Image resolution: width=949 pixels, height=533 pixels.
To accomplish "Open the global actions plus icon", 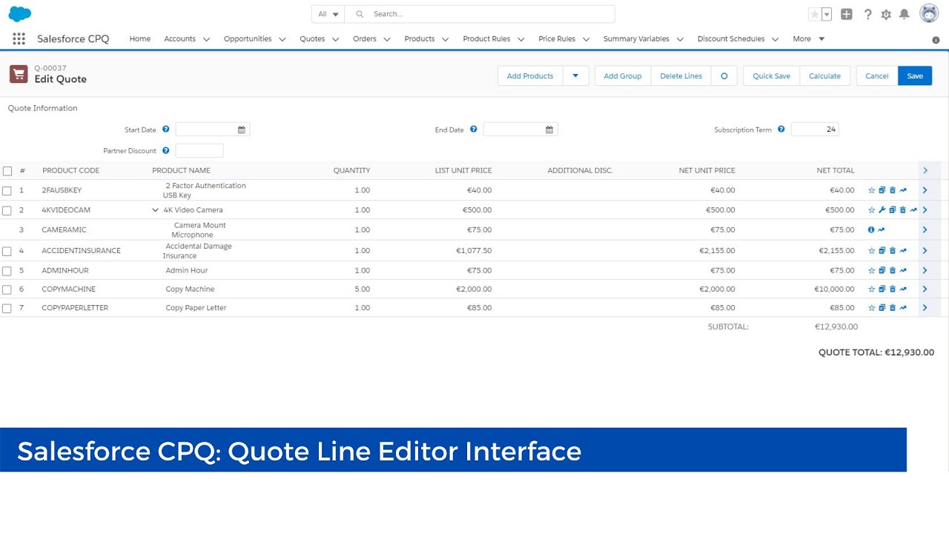I will point(847,14).
